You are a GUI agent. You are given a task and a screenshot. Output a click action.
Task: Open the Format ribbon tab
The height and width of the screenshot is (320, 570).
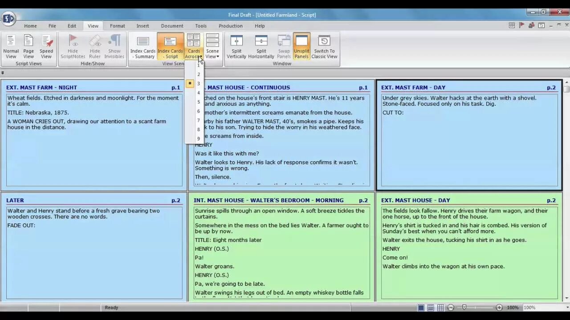(118, 26)
